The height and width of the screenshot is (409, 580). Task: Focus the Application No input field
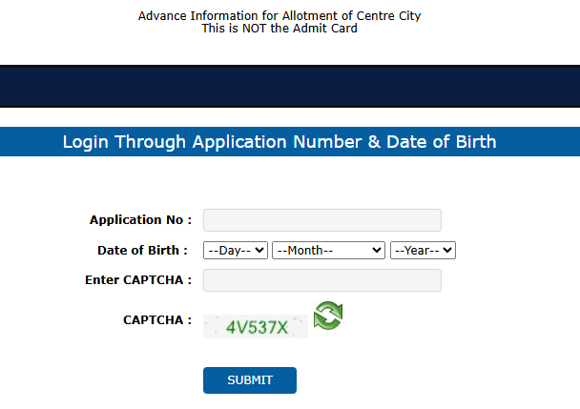point(321,220)
